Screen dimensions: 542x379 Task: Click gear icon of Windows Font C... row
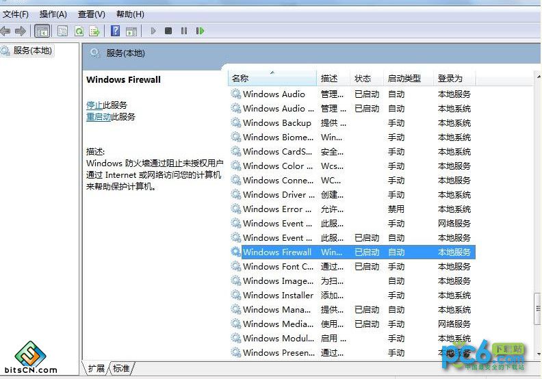click(x=235, y=266)
